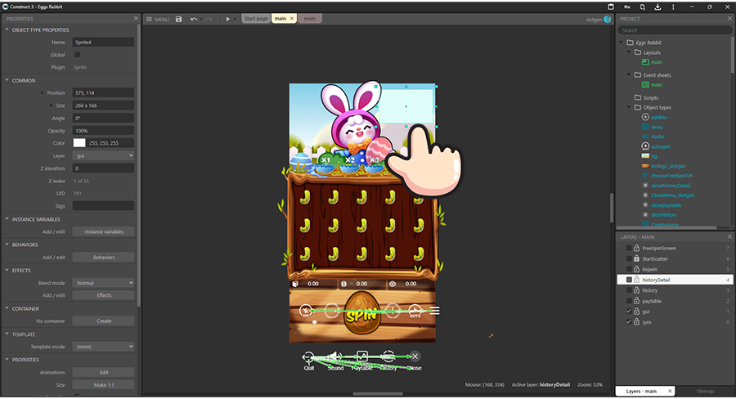Click the lock icon on StartScatter layer

(636, 258)
